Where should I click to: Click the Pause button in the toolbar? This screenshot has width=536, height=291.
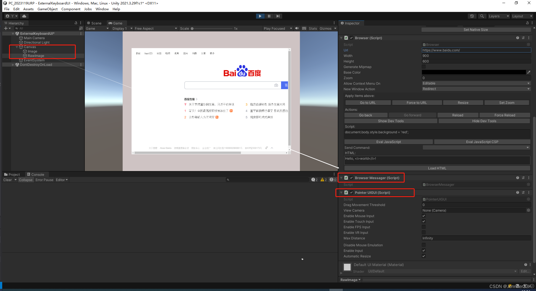tap(269, 16)
